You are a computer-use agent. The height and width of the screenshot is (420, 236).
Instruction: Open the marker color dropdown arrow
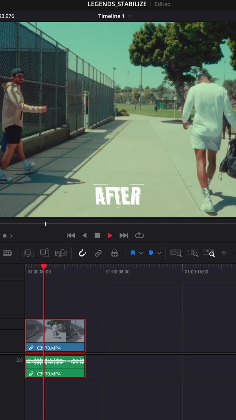pyautogui.click(x=159, y=253)
